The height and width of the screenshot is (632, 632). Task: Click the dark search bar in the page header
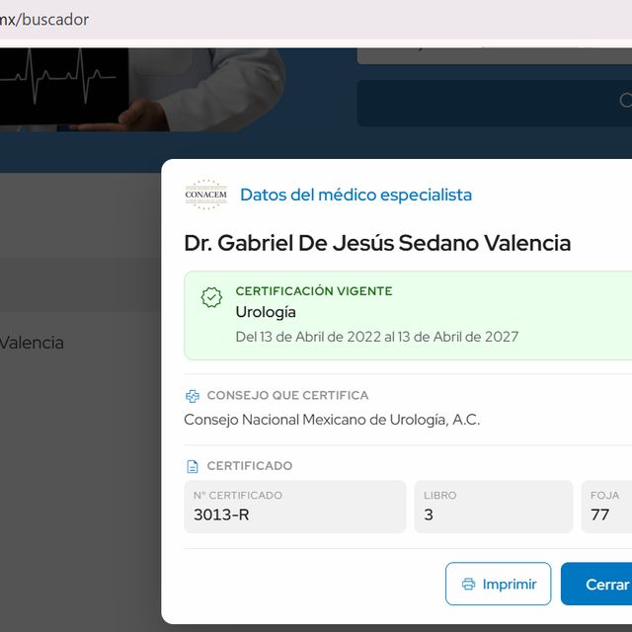(x=494, y=103)
